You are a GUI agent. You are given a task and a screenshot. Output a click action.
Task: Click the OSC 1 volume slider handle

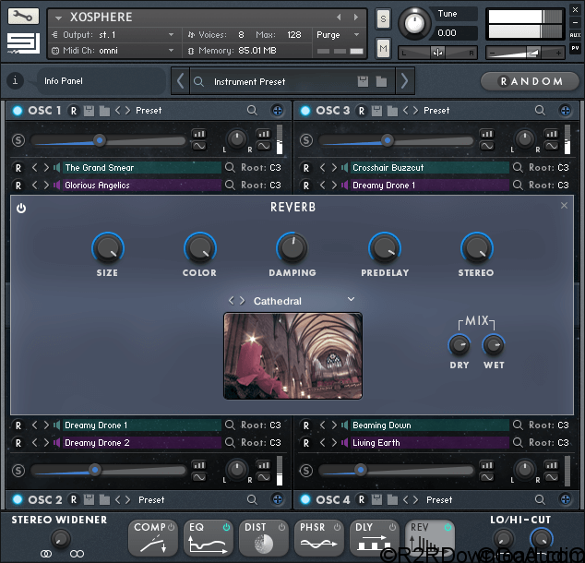100,140
